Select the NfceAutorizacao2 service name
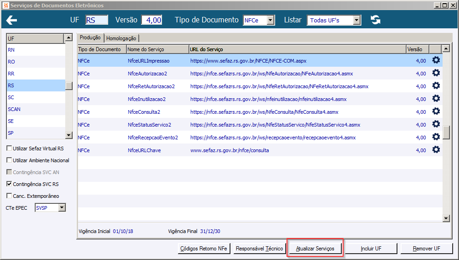The image size is (459, 260). (147, 74)
